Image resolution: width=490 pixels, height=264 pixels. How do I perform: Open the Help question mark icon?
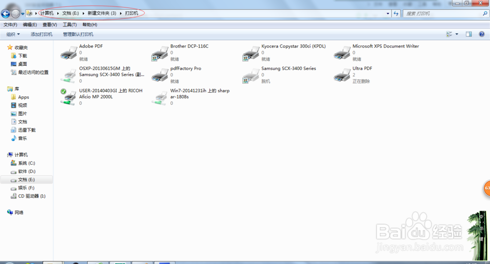[482, 34]
